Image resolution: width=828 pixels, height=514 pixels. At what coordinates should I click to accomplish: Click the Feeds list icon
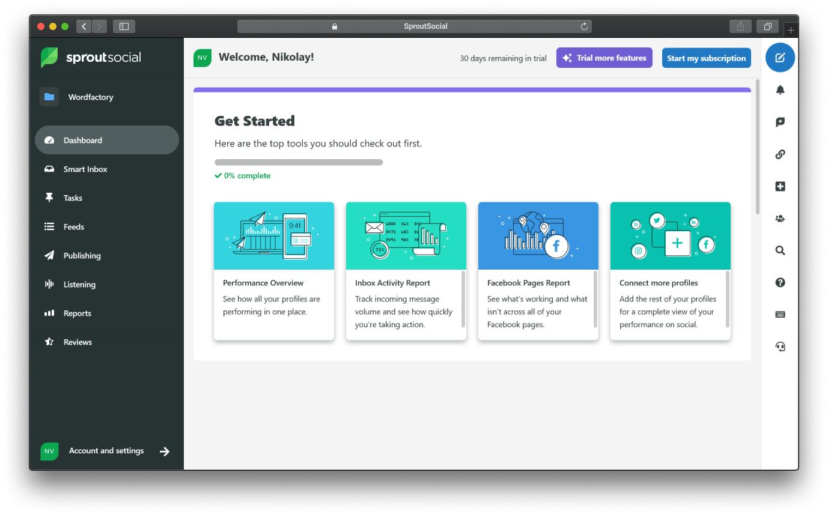click(49, 226)
